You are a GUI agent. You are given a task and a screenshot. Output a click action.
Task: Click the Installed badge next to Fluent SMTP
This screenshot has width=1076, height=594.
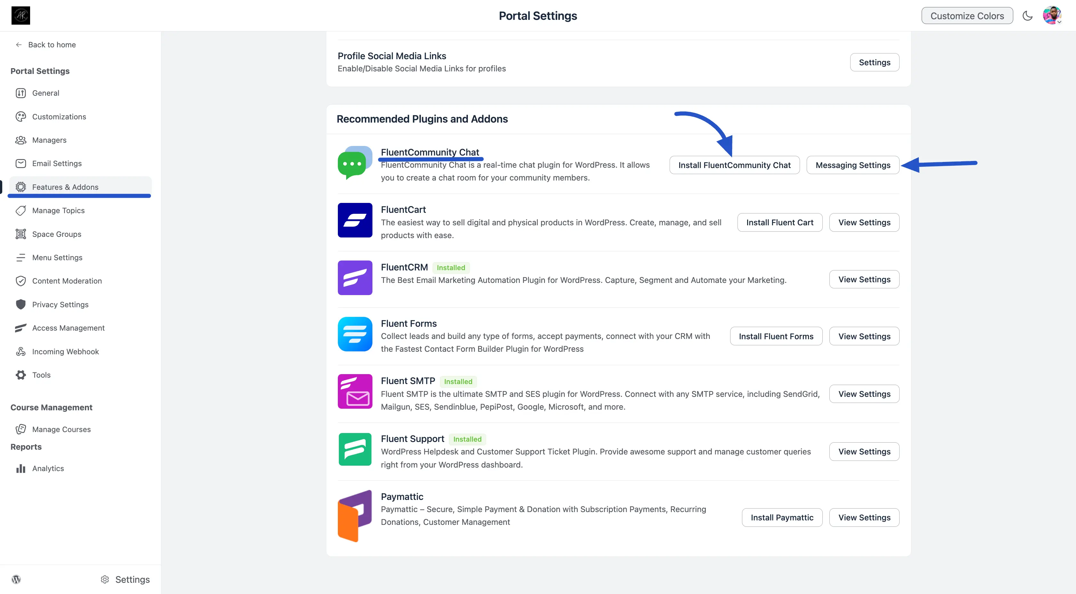(x=458, y=381)
